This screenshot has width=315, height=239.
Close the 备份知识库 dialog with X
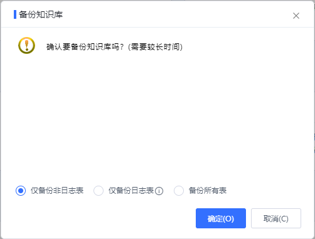pyautogui.click(x=296, y=16)
